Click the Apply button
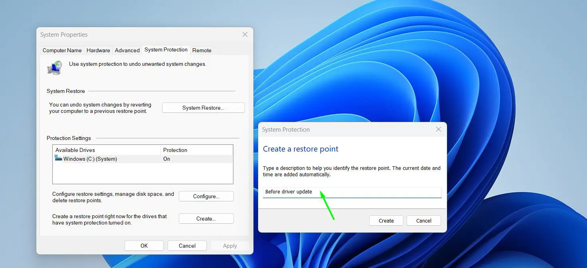Viewport: 587px width, 268px height. point(230,245)
